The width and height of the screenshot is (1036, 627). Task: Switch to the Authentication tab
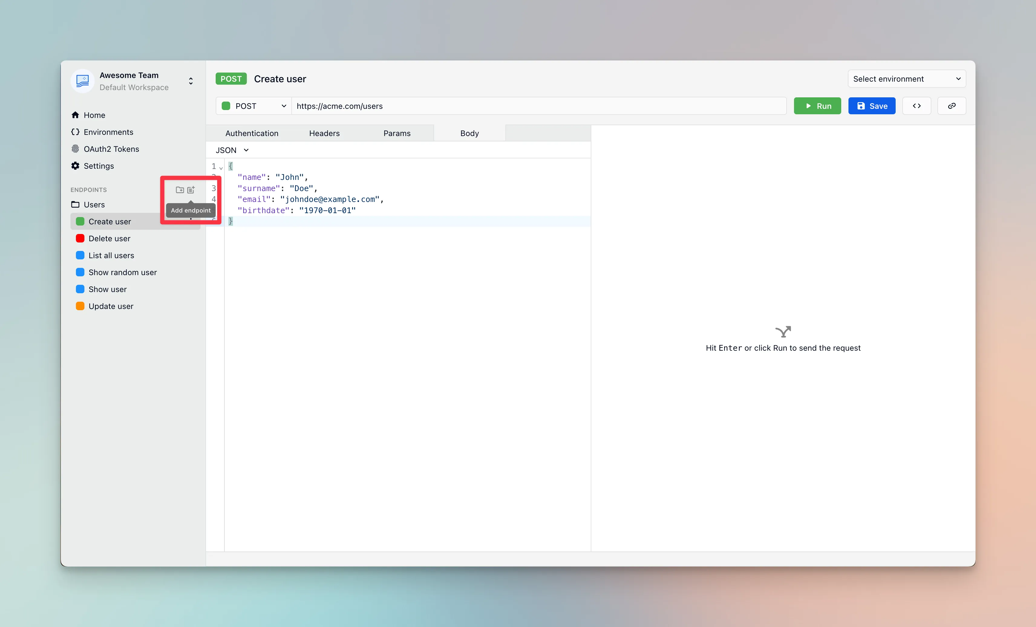coord(252,133)
